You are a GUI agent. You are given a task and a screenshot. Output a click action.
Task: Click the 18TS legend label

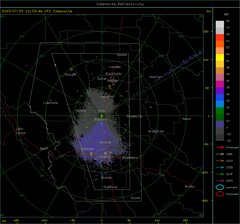pyautogui.click(x=229, y=181)
